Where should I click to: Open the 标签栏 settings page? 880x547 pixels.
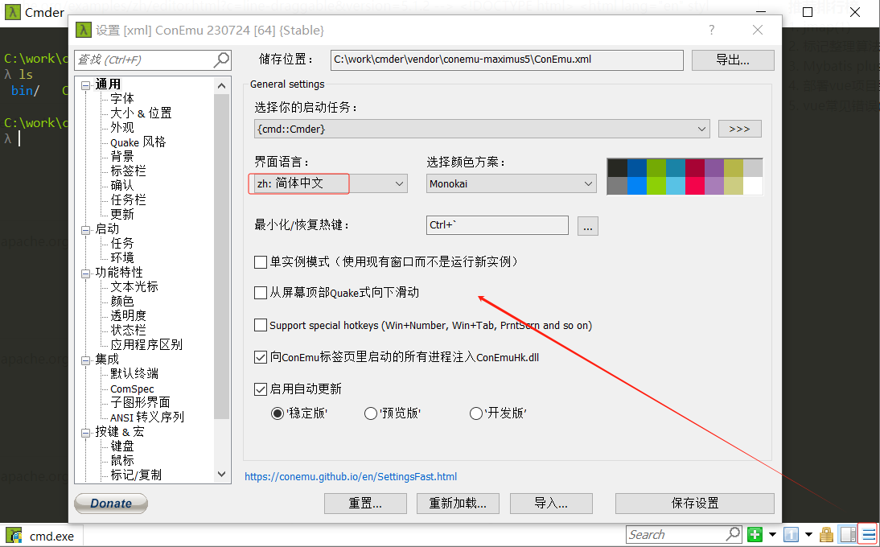[128, 171]
